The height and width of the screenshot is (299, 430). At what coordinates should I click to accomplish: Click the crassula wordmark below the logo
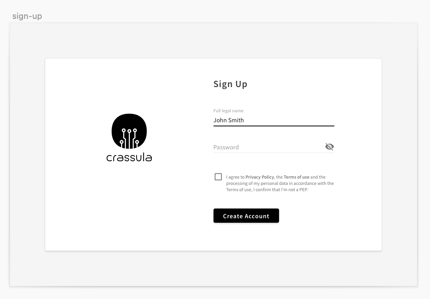click(129, 158)
